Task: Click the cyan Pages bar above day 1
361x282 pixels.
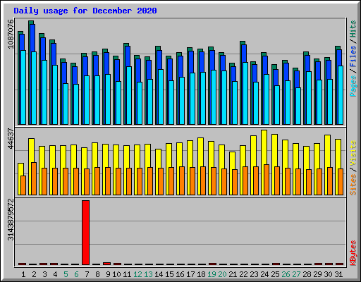Action: [23, 87]
